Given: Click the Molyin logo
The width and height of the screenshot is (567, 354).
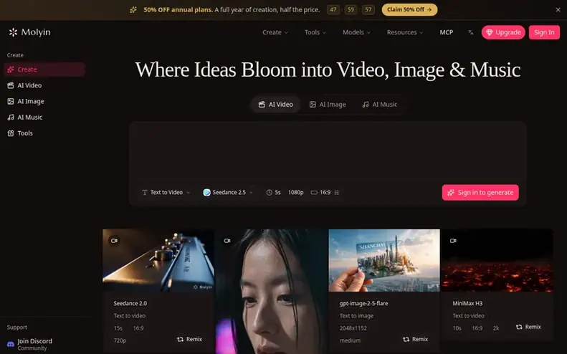Looking at the screenshot, I should coord(29,32).
